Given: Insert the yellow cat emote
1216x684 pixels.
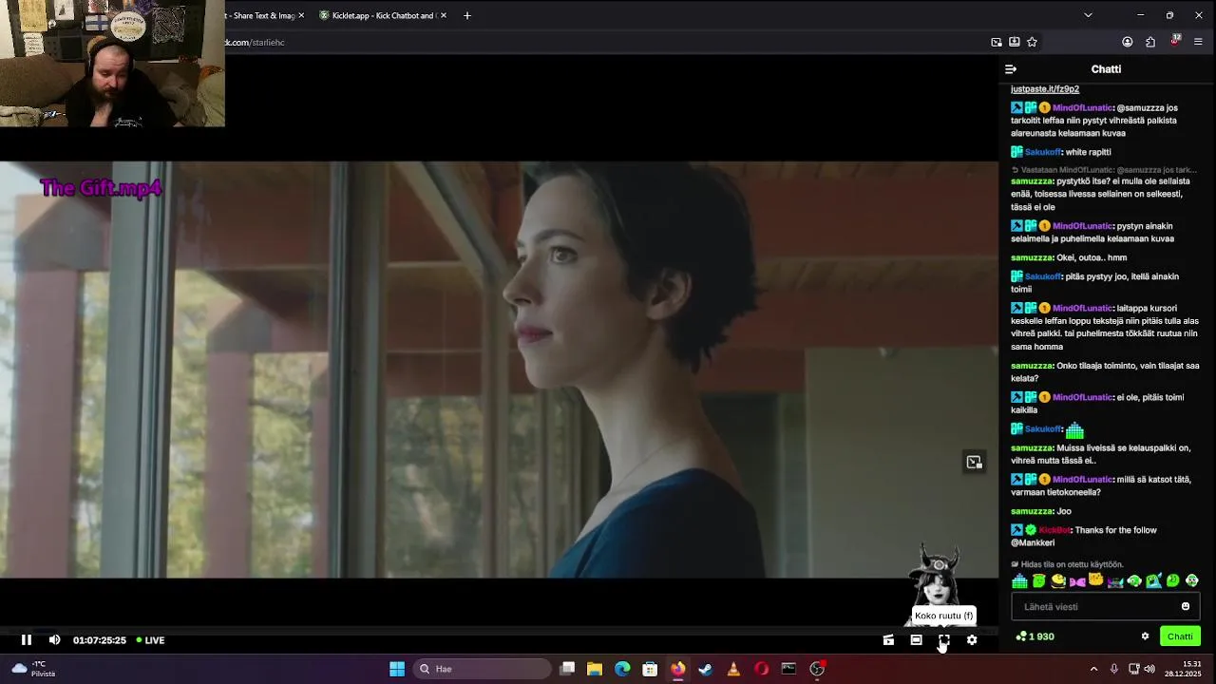Looking at the screenshot, I should (1096, 579).
